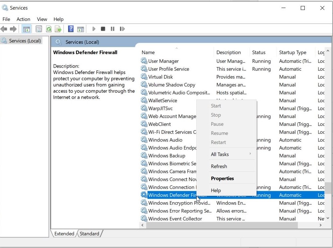Click the Refresh toolbar icon

click(x=49, y=29)
